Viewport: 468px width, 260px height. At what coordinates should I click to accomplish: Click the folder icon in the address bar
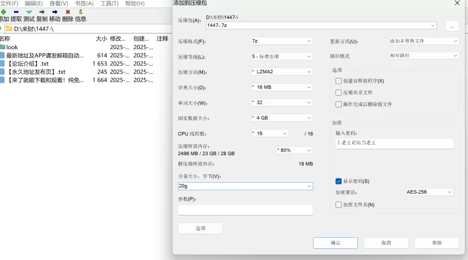tap(9, 29)
